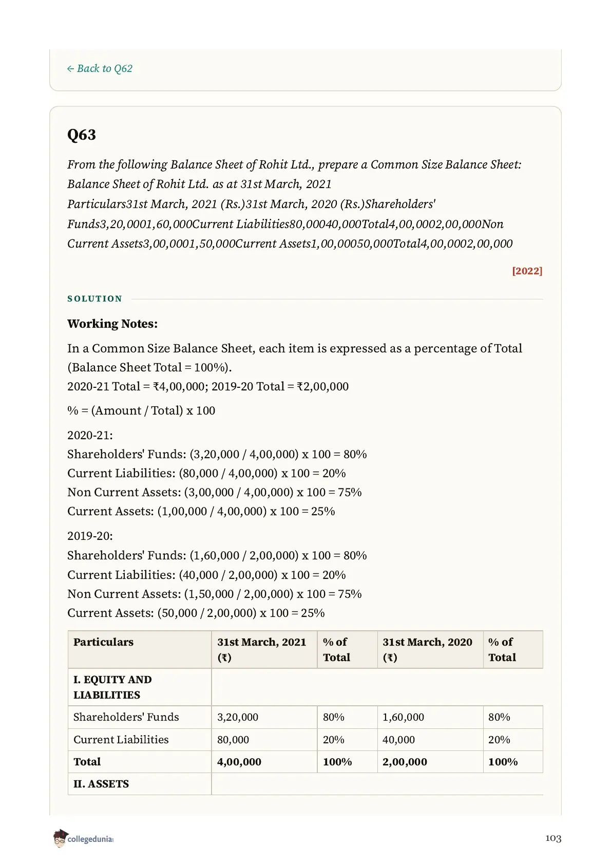Click the Current Liabilities table row label
The image size is (611, 865).
pos(121,740)
